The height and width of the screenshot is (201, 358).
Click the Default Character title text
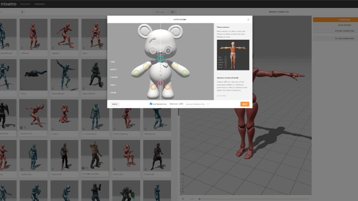click(x=279, y=12)
